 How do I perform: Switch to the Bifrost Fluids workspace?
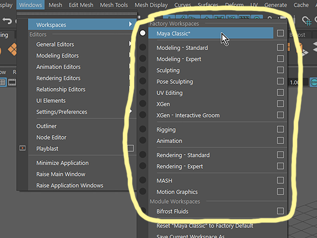tap(211, 211)
